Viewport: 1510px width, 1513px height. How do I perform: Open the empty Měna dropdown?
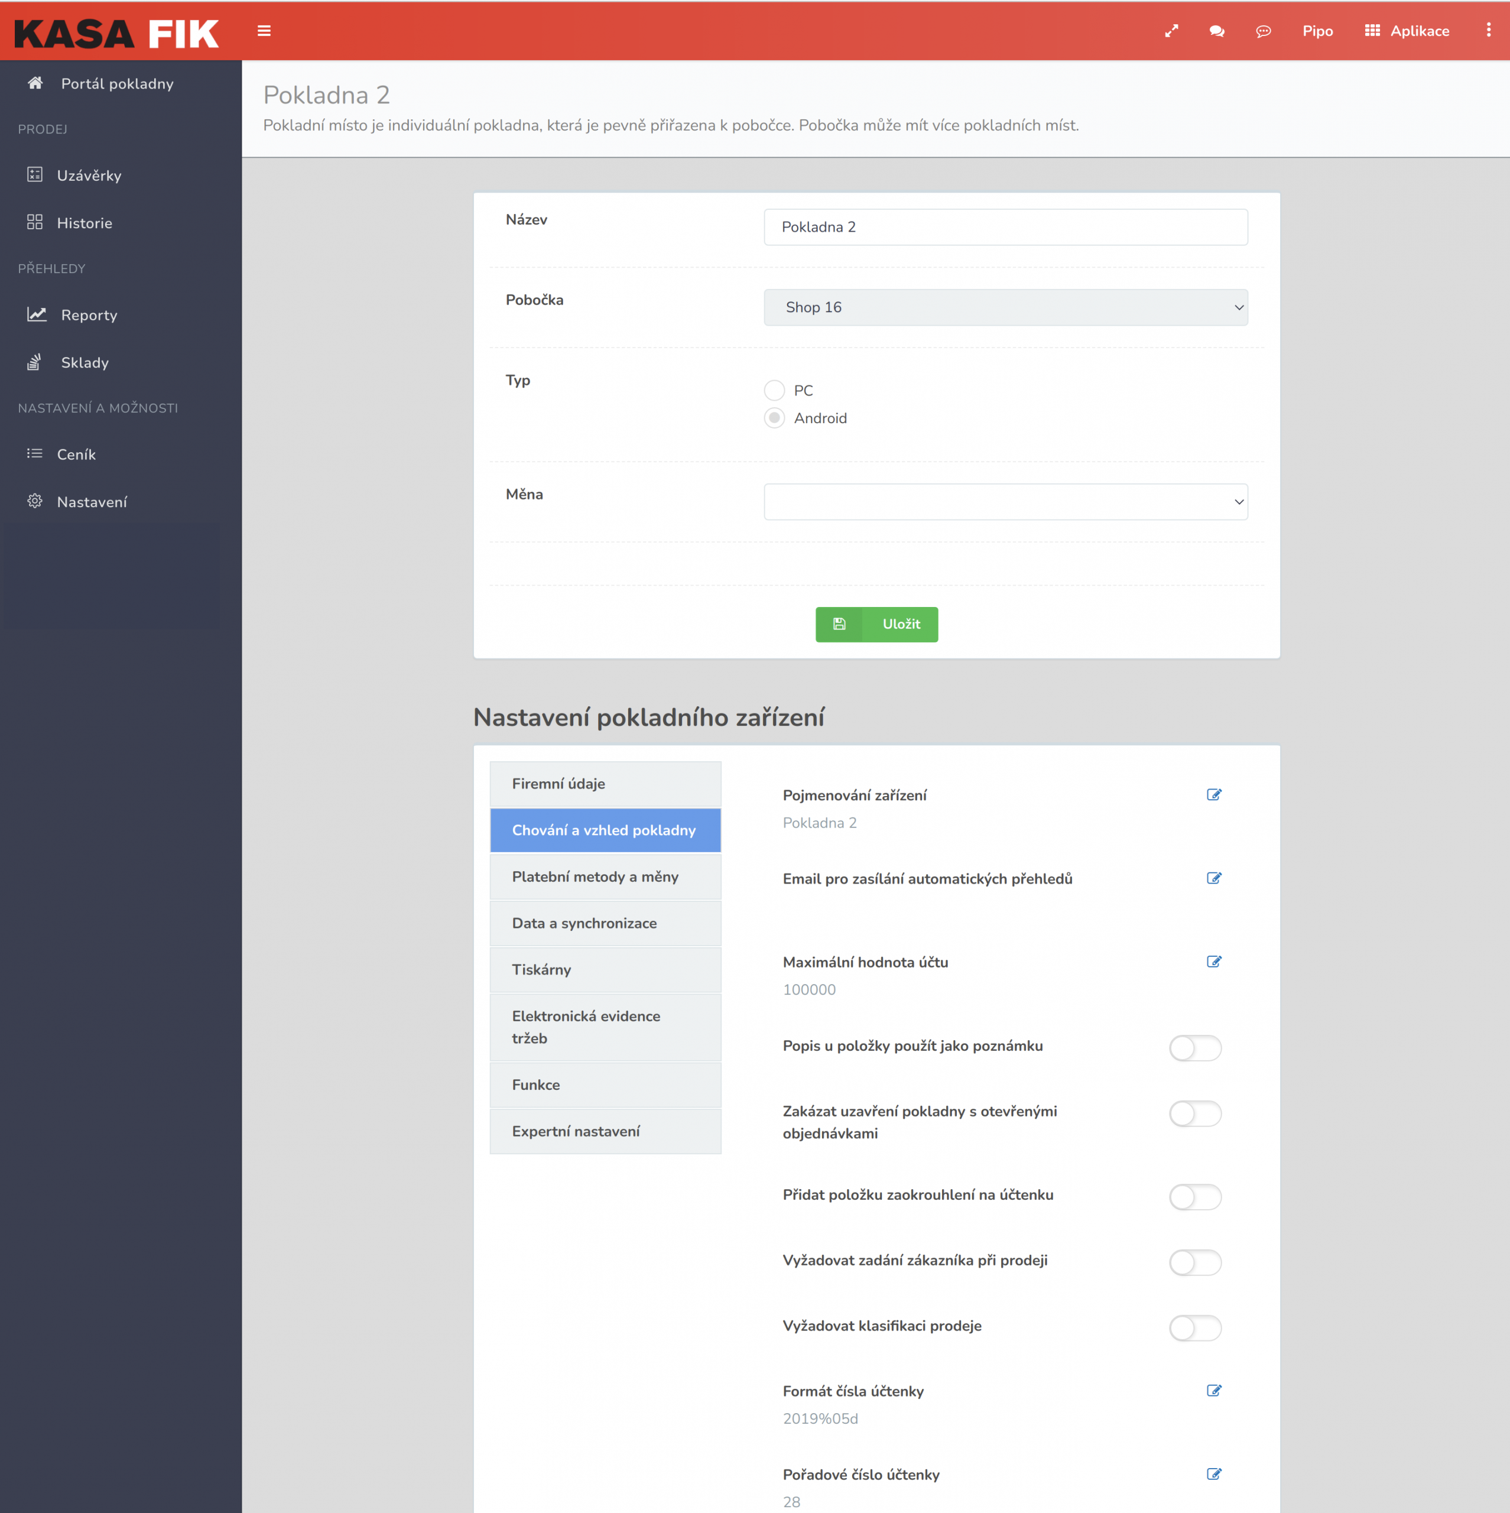(x=1006, y=502)
